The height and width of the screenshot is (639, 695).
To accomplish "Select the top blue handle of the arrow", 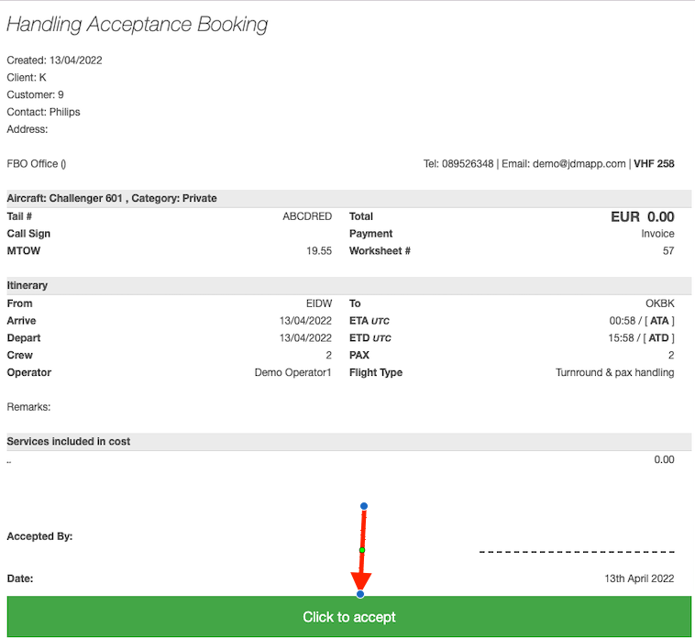I will (x=364, y=506).
